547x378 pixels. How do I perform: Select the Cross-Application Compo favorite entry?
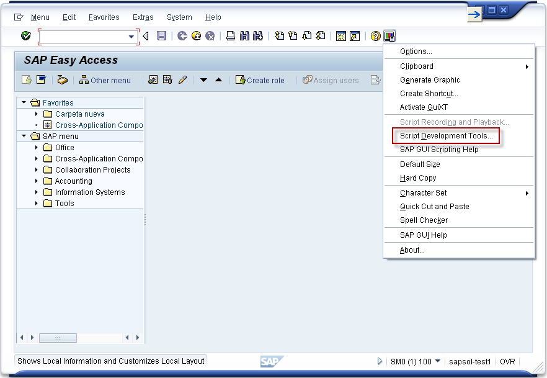pyautogui.click(x=99, y=125)
